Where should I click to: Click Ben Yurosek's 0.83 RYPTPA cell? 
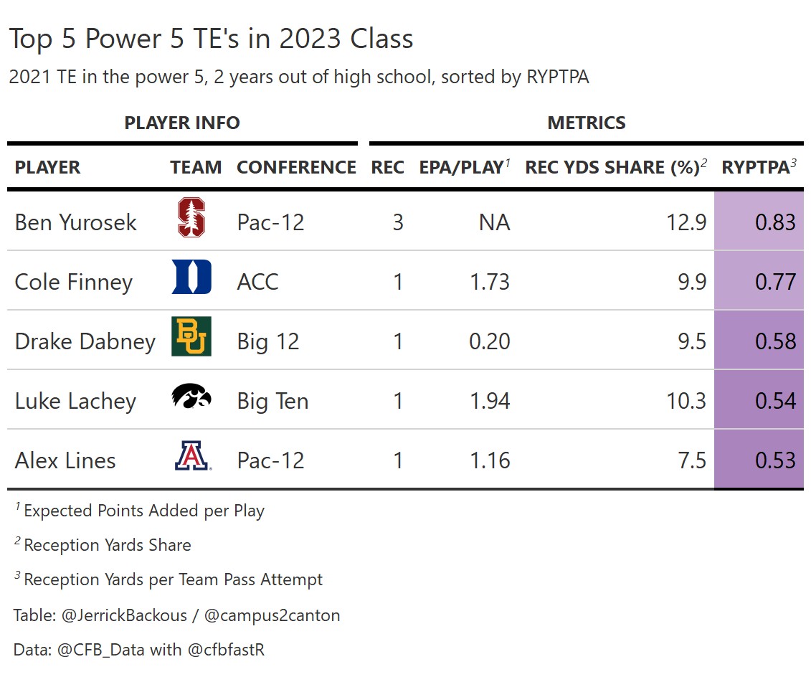[x=775, y=222]
